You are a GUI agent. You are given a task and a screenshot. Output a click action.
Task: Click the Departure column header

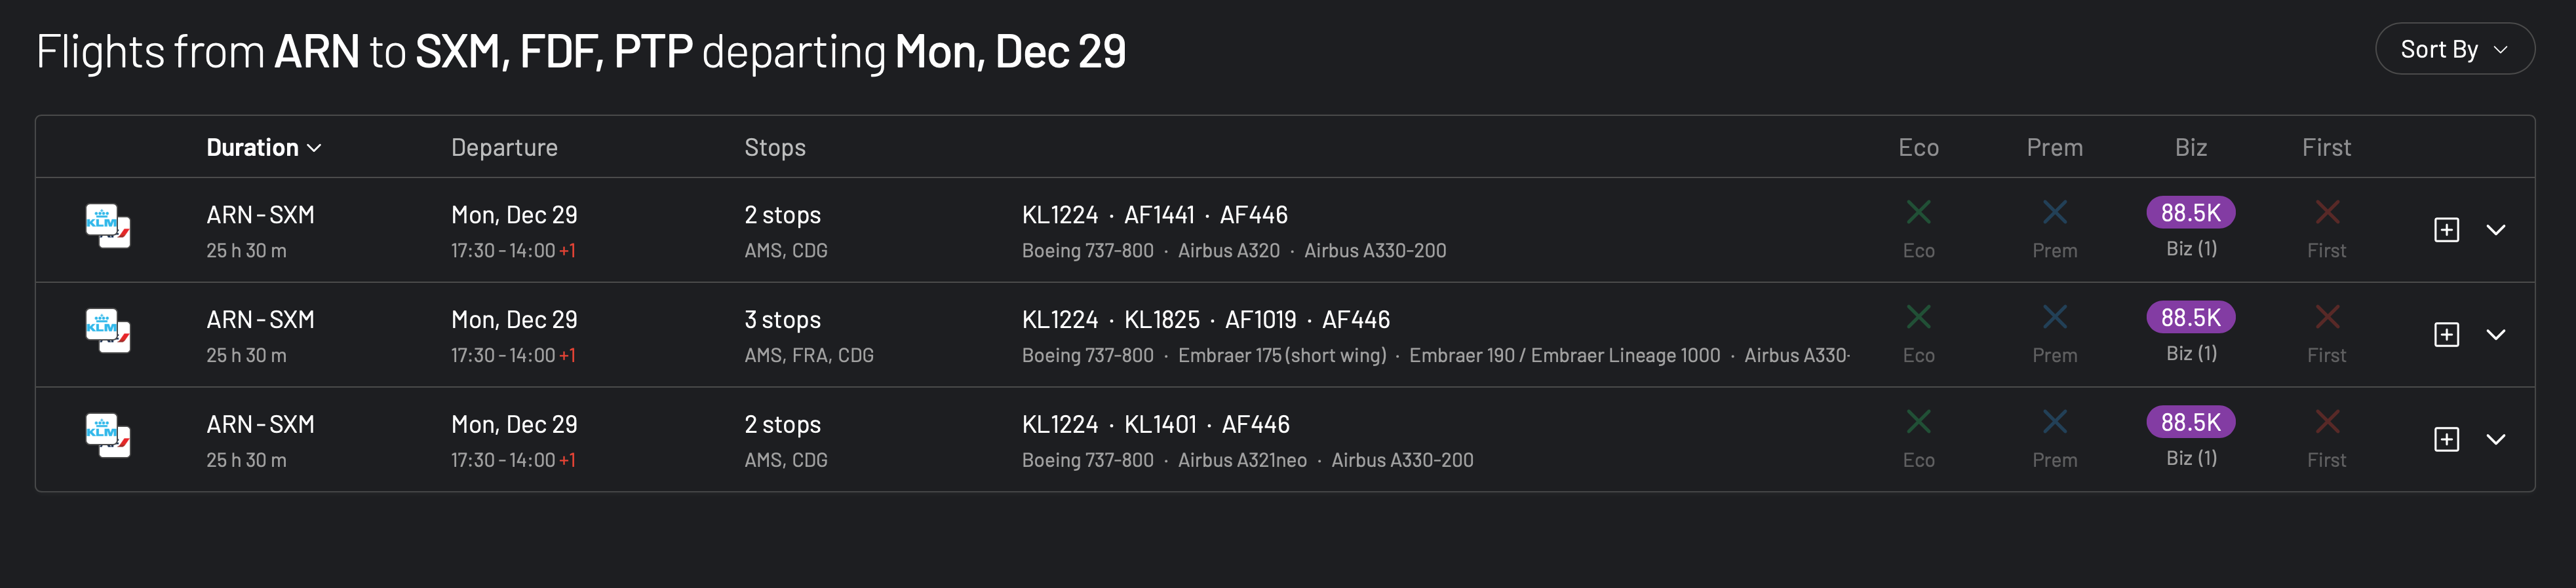point(504,148)
